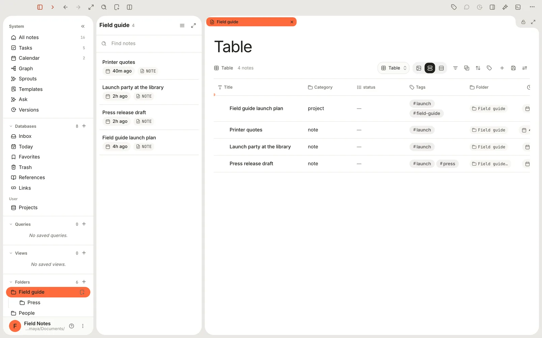Open the three-dot more menu at top right
Viewport: 542px width, 338px height.
(x=532, y=7)
